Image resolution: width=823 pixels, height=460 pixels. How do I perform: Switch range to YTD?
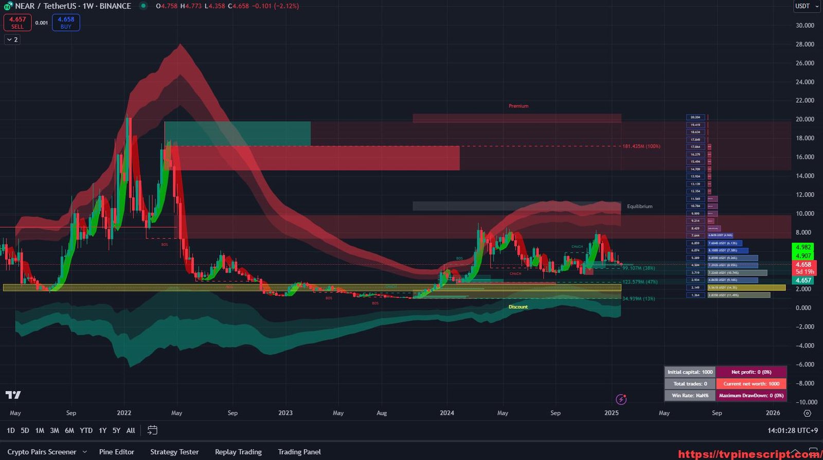click(86, 431)
